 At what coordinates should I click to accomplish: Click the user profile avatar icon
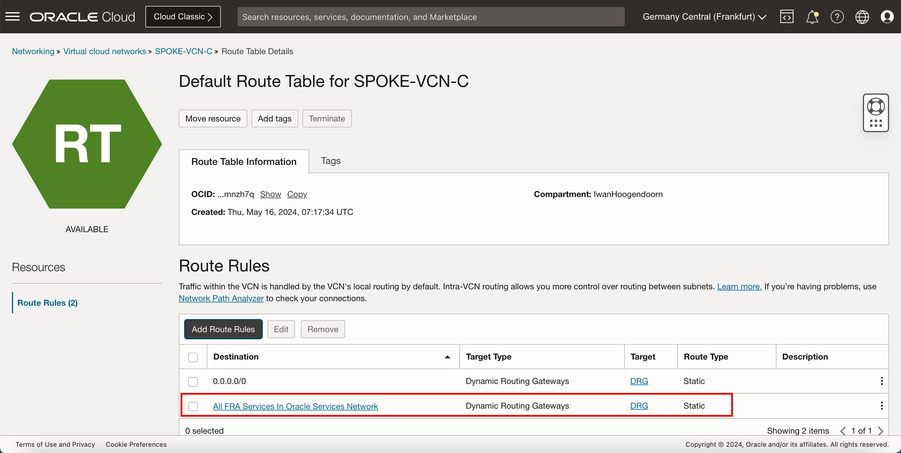coord(888,16)
